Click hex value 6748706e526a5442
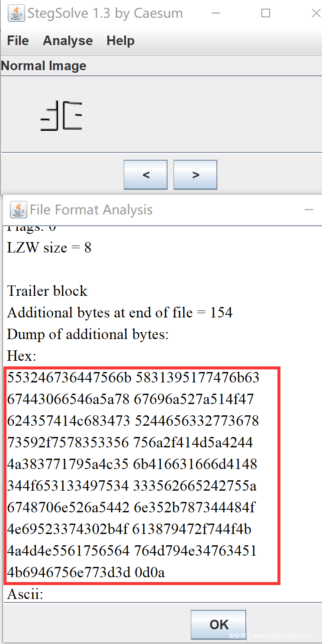This screenshot has width=322, height=644. pyautogui.click(x=68, y=508)
